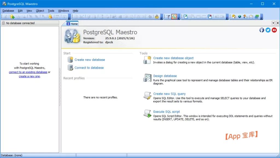Click the filter funnel toolbar icon
The image size is (280, 158).
pyautogui.click(x=168, y=17)
